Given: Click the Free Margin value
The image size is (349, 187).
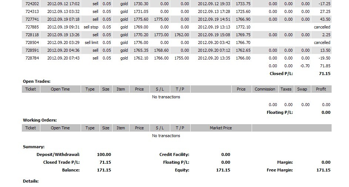Looking at the screenshot, I should tap(323, 170).
